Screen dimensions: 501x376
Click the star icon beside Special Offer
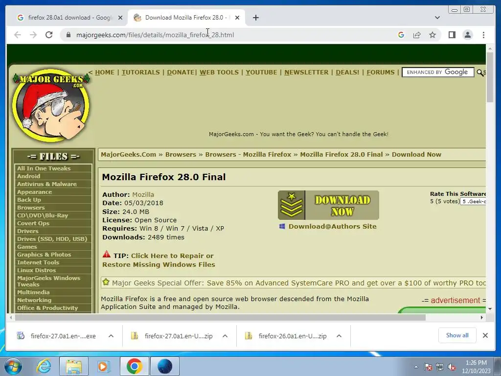click(106, 282)
